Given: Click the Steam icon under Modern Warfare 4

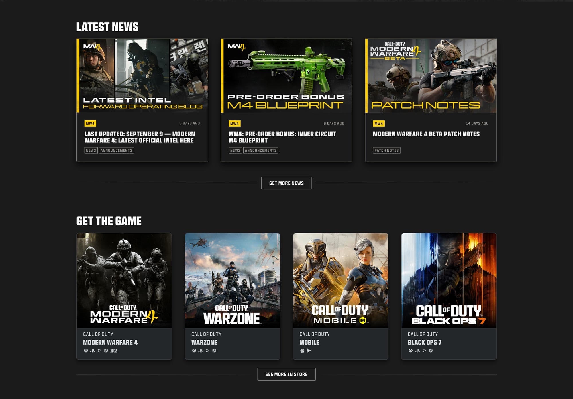Looking at the screenshot, I should tap(106, 350).
